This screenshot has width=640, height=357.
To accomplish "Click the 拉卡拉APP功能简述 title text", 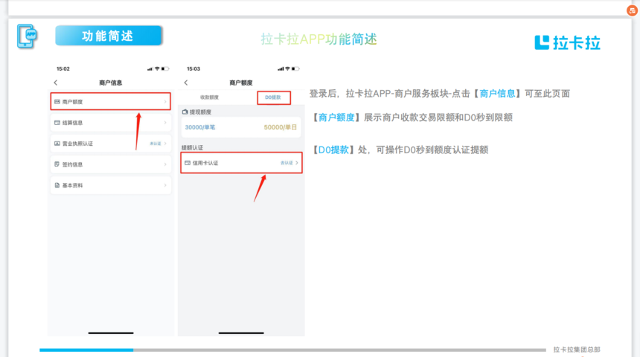I will (319, 39).
